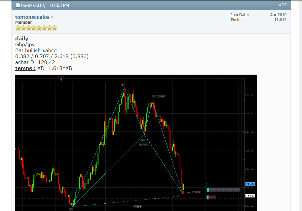The image size is (302, 211).
Task: Click the first gold reputation star
Action: coord(18,28)
